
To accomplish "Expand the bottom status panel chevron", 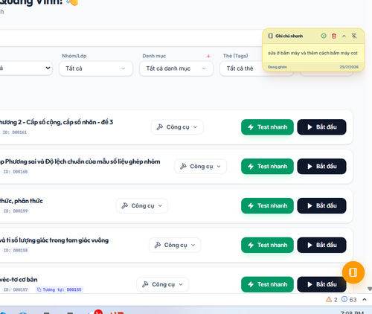I will point(365,300).
